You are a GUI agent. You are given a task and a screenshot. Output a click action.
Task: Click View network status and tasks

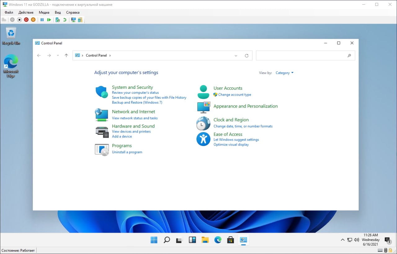tap(135, 118)
